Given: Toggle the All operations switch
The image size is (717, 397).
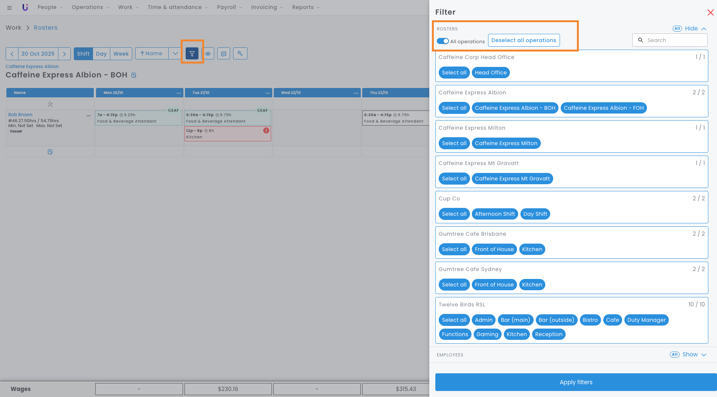Looking at the screenshot, I should 442,41.
